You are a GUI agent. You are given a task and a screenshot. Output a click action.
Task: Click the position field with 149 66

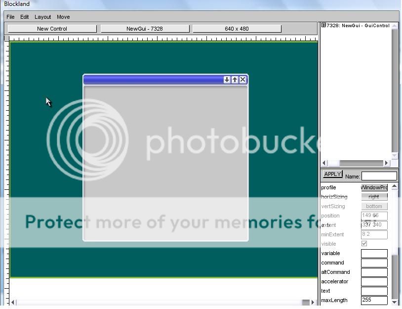pyautogui.click(x=374, y=216)
